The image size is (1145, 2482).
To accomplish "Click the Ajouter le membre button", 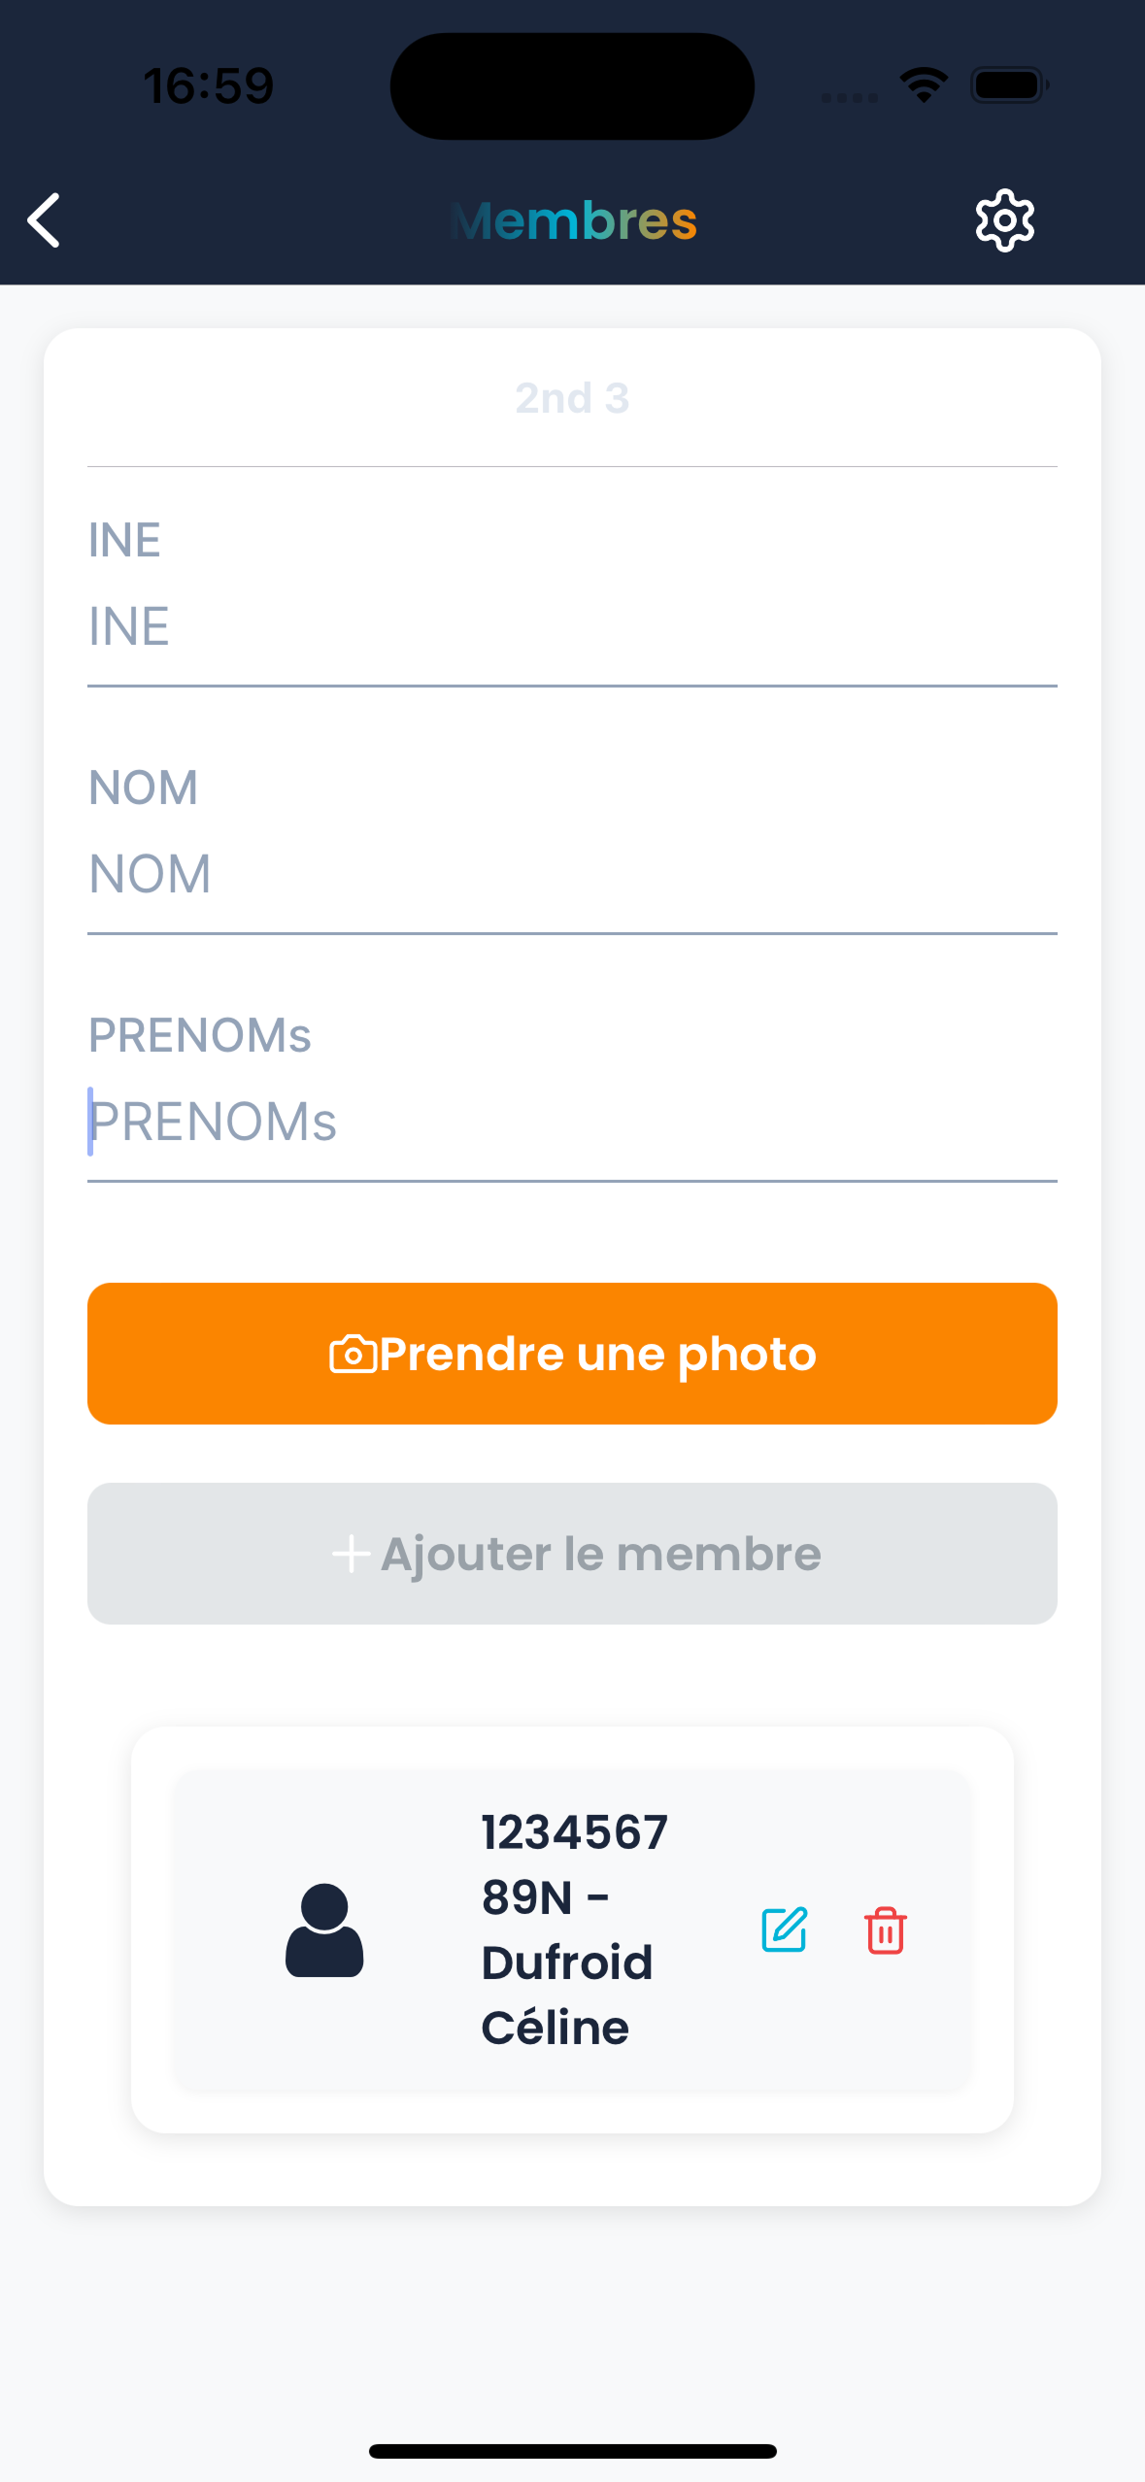I will click(x=572, y=1554).
